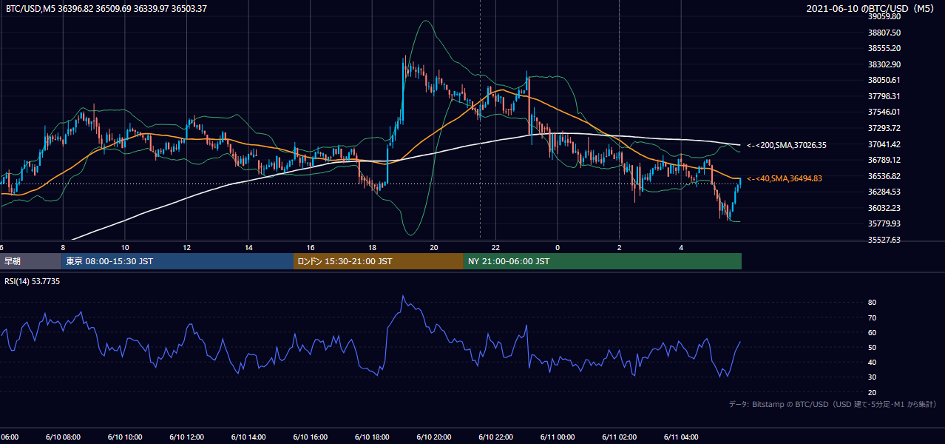Click the 東京 08:00-15:30 JST session bar
Image resolution: width=945 pixels, height=444 pixels.
click(x=177, y=261)
